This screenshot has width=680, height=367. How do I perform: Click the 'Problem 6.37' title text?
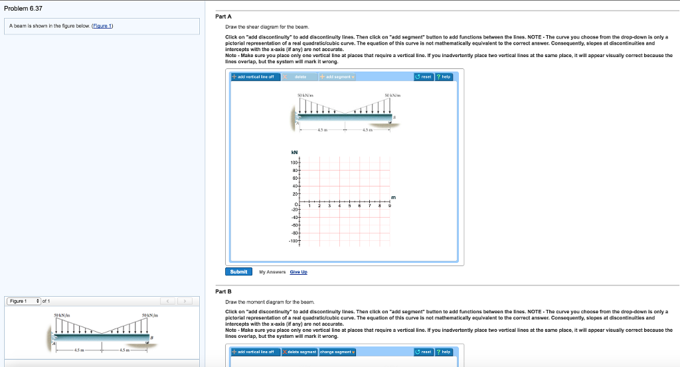tap(23, 8)
